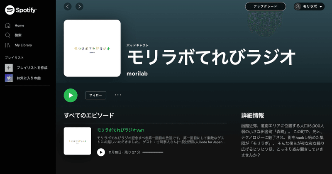The height and width of the screenshot is (174, 332).
Task: Click the アップグレード upgrade button
Action: (265, 7)
